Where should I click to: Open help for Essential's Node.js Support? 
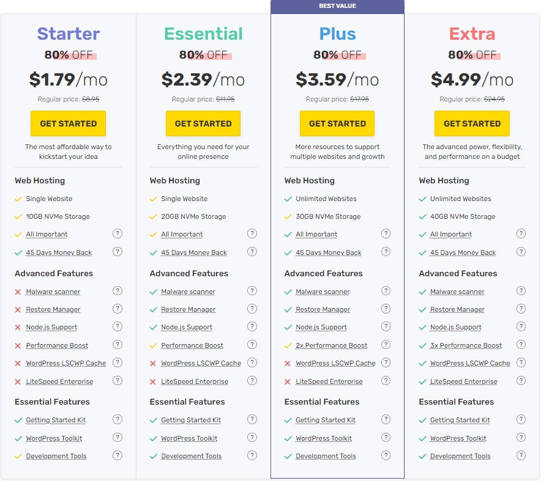pyautogui.click(x=252, y=327)
